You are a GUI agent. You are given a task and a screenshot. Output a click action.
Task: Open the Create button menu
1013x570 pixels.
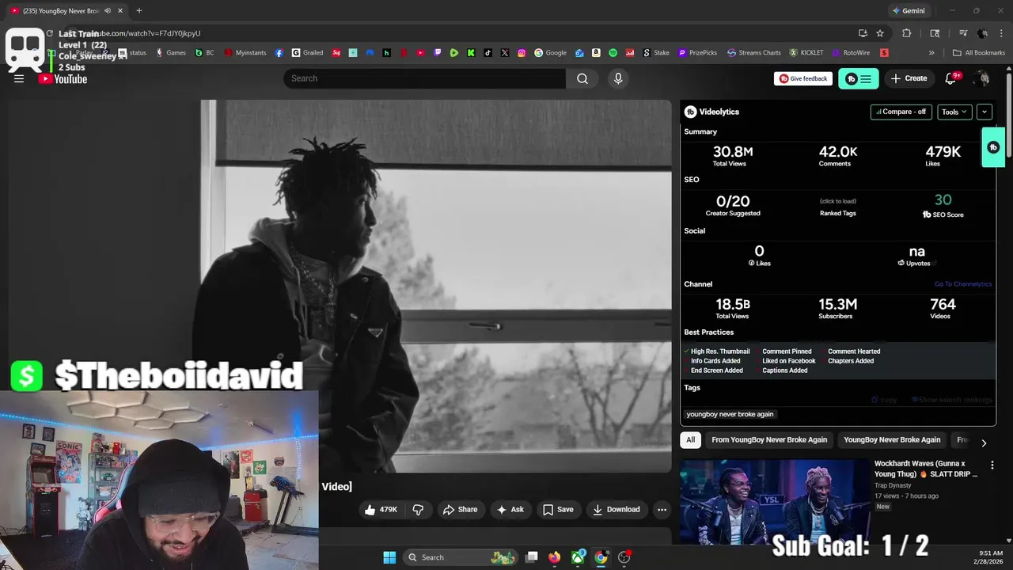[909, 78]
